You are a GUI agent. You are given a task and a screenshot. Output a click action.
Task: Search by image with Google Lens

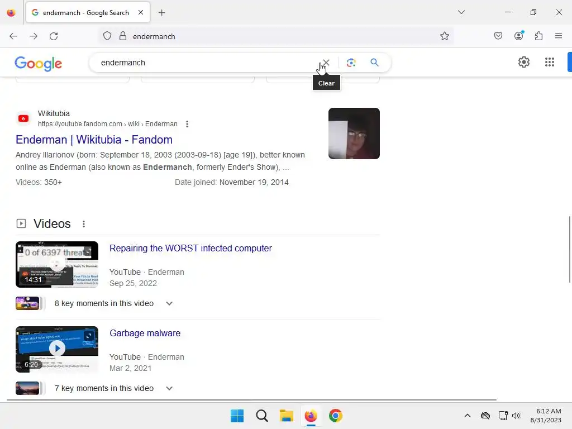351,63
